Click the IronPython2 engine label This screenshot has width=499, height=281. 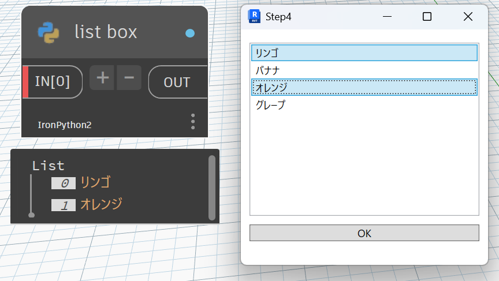(x=65, y=125)
